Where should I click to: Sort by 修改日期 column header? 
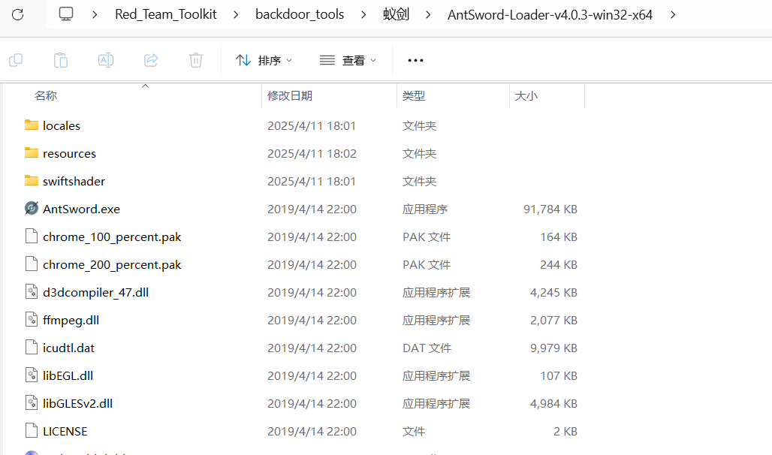click(x=290, y=95)
